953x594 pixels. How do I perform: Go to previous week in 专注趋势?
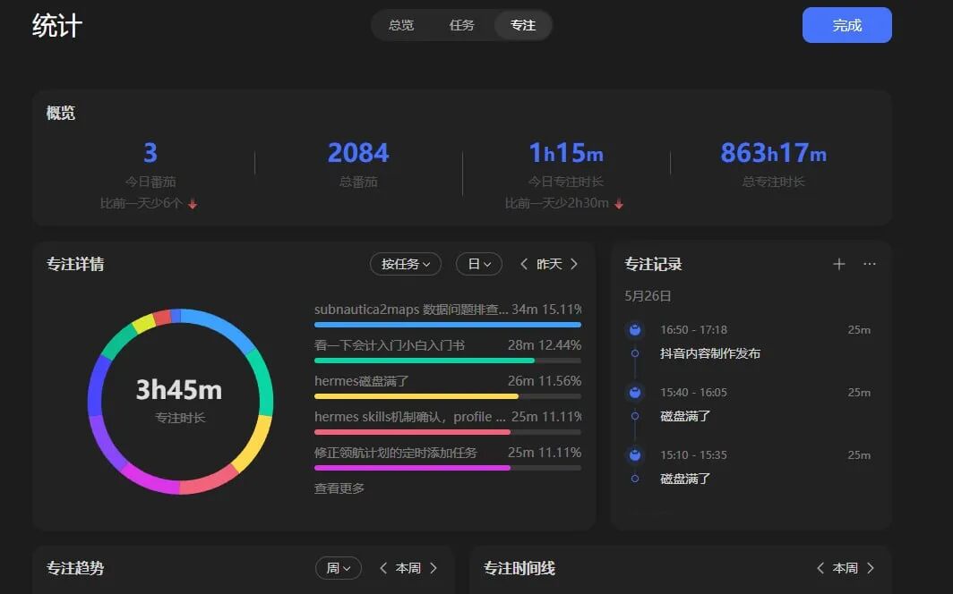[x=383, y=568]
